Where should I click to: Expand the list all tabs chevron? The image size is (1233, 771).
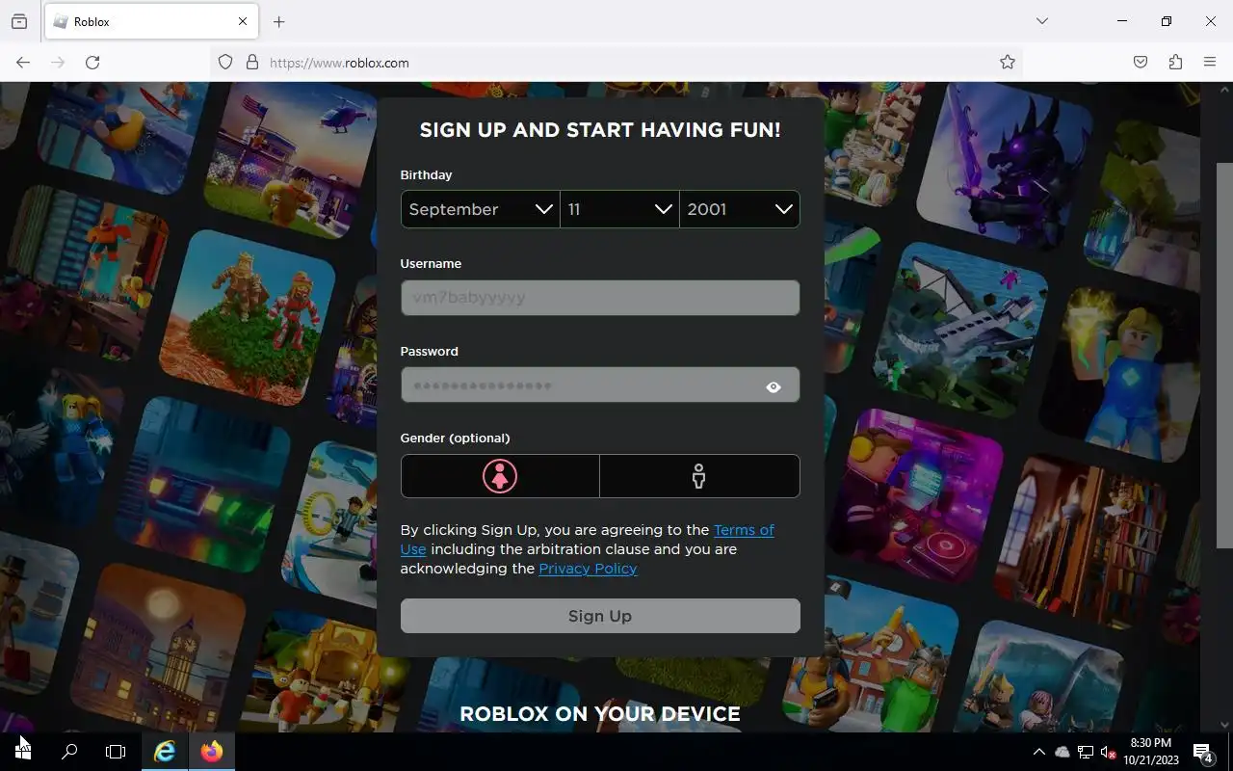(x=1041, y=21)
